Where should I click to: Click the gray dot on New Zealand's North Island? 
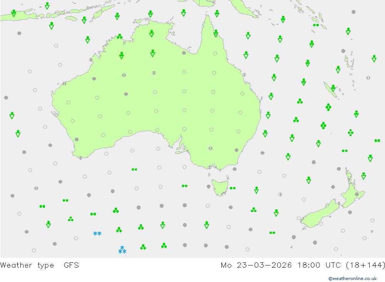click(x=357, y=194)
